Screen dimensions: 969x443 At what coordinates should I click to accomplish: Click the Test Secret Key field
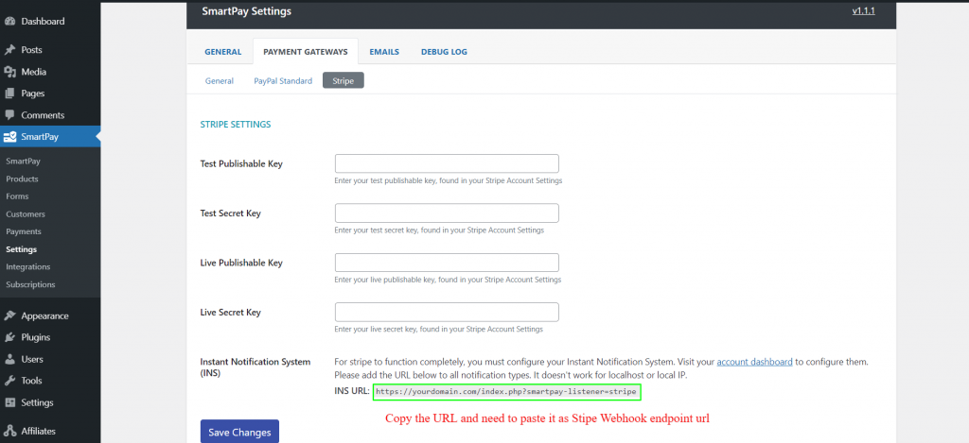click(447, 213)
